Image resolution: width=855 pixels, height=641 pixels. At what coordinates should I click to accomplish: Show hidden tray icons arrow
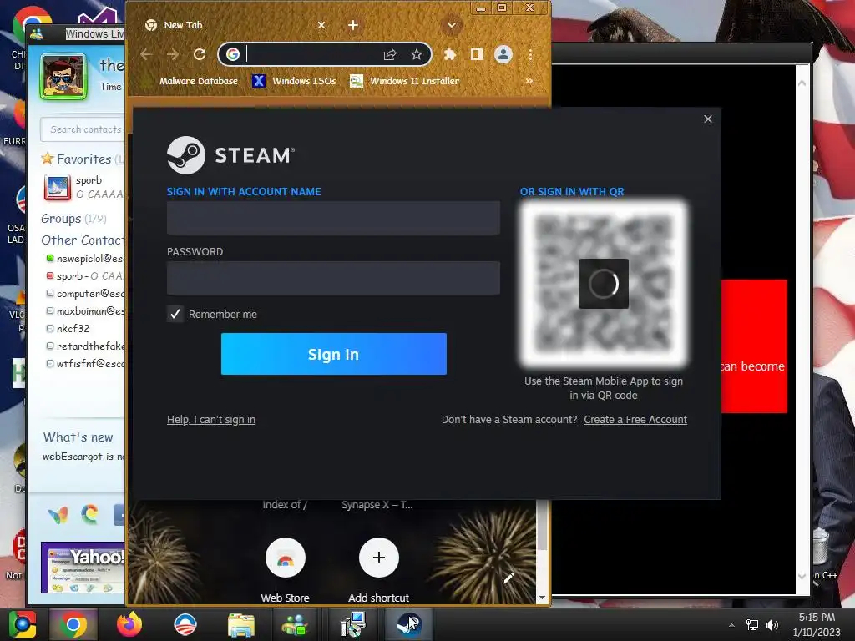click(x=731, y=624)
